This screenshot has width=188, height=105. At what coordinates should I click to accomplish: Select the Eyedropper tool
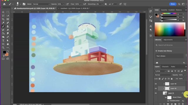point(3,23)
